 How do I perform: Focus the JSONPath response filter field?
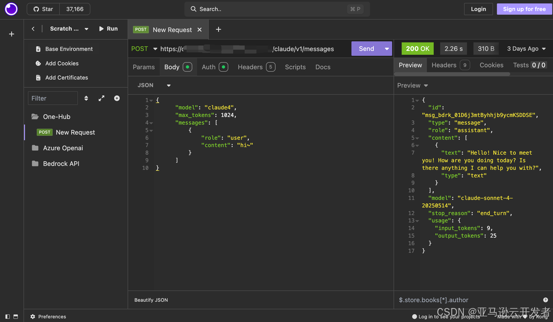(x=468, y=300)
